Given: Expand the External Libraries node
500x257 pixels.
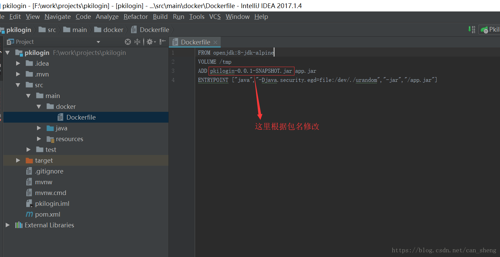Looking at the screenshot, I should [7, 225].
